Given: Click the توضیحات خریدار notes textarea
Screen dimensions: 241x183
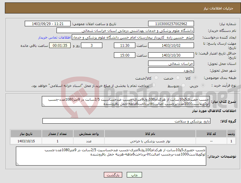Looking at the screenshot, I should [111, 156].
